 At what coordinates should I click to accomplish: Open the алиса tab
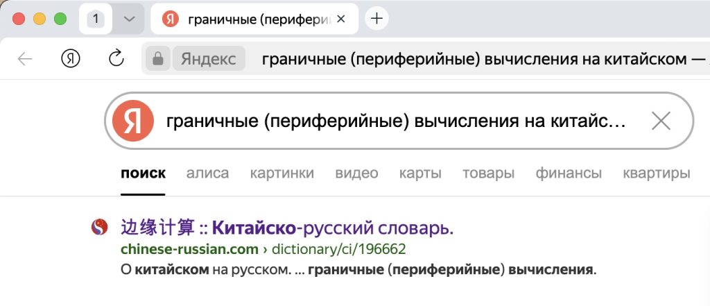(207, 173)
